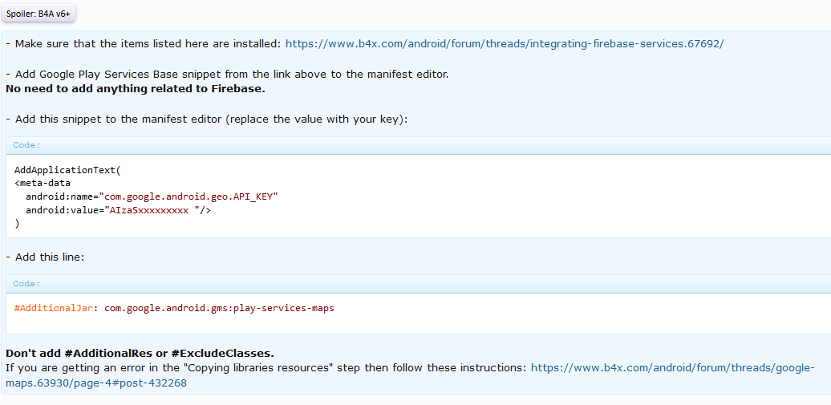
Task: Click the com.google.android.gms:play-services-maps text
Action: [x=219, y=308]
